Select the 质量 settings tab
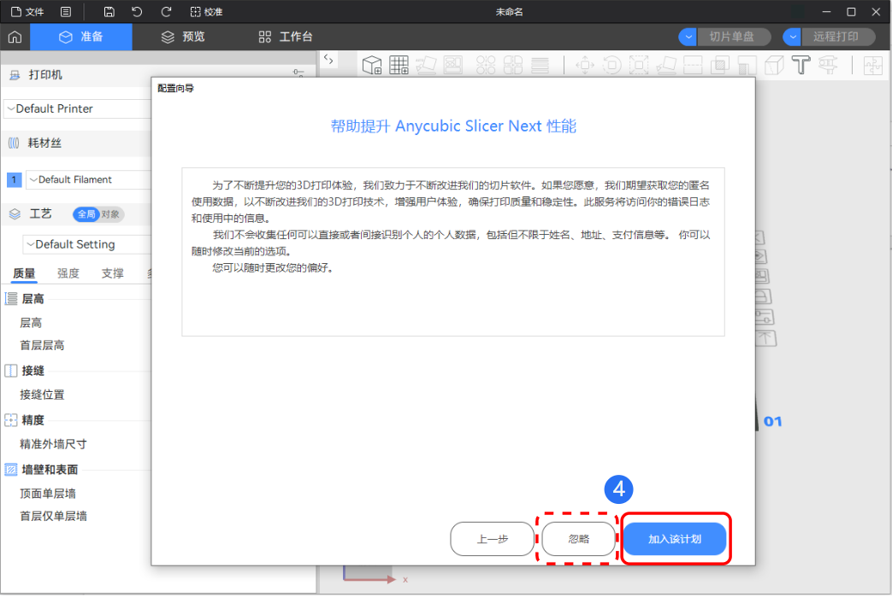Viewport: 892px width, 597px height. pos(24,273)
